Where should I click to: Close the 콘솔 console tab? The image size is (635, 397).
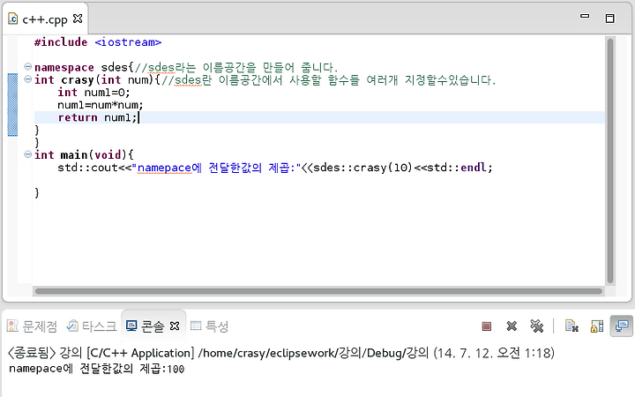coord(175,326)
